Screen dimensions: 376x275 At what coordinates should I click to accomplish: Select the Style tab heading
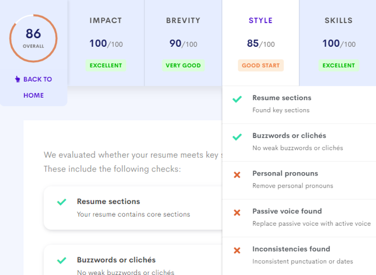261,21
